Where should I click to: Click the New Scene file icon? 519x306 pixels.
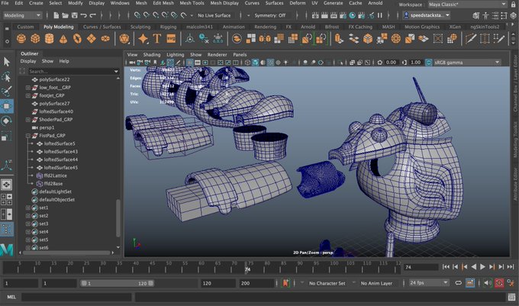coord(56,15)
